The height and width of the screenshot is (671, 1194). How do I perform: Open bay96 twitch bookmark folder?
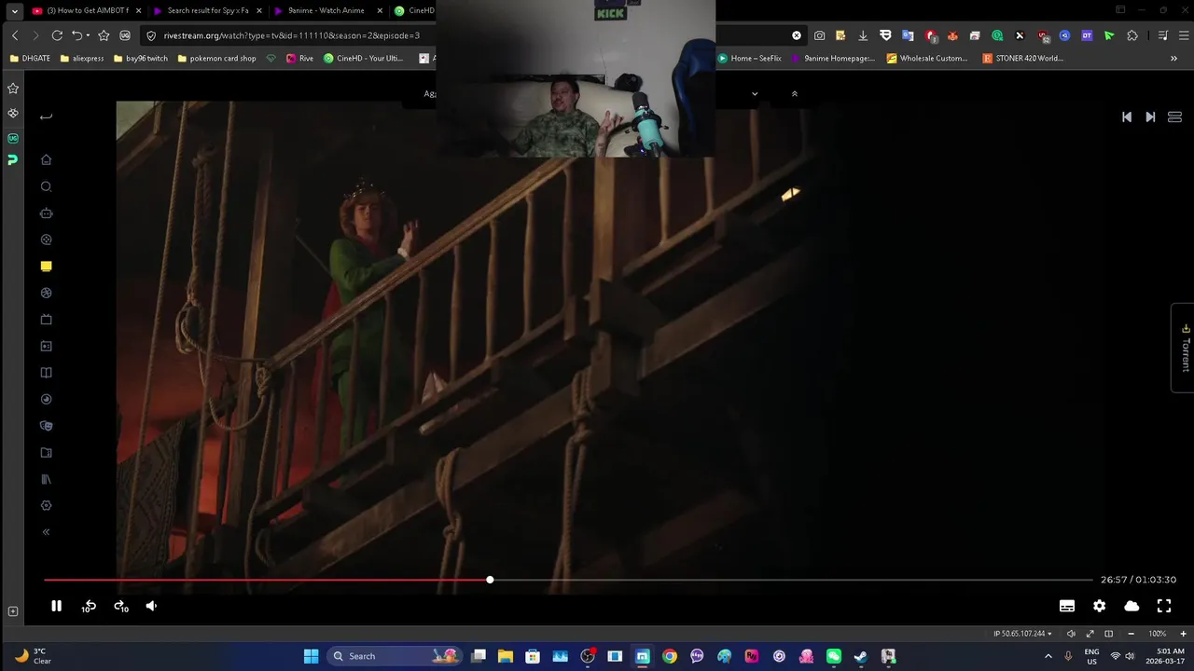(141, 58)
